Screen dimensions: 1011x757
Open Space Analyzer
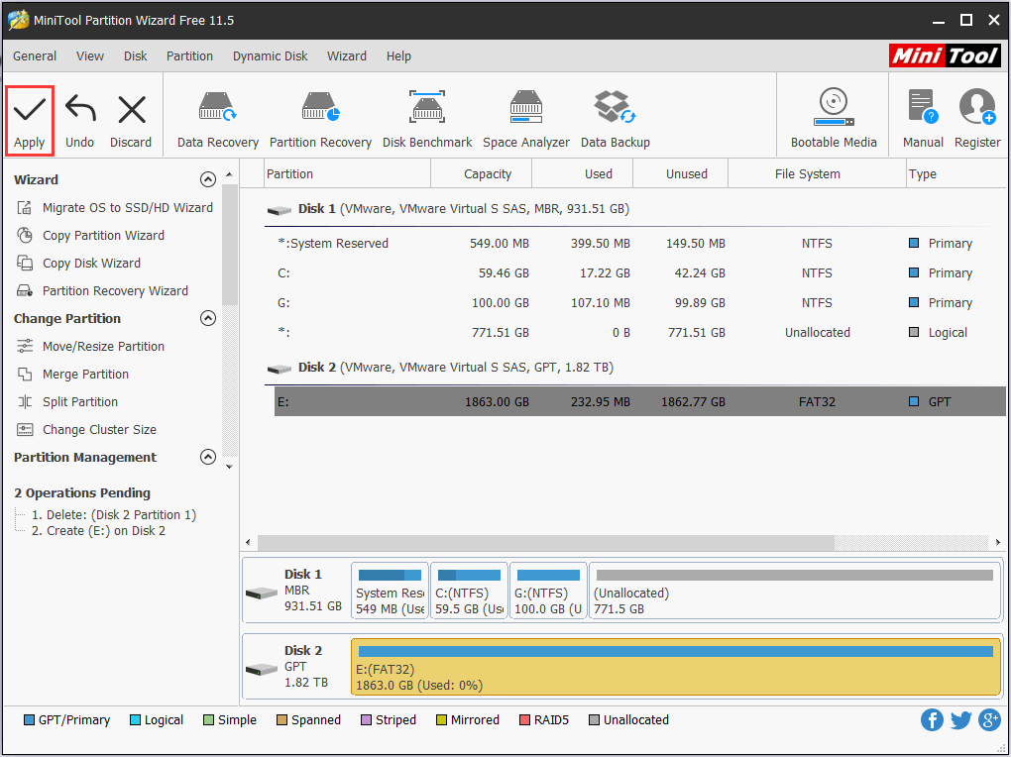(x=526, y=121)
